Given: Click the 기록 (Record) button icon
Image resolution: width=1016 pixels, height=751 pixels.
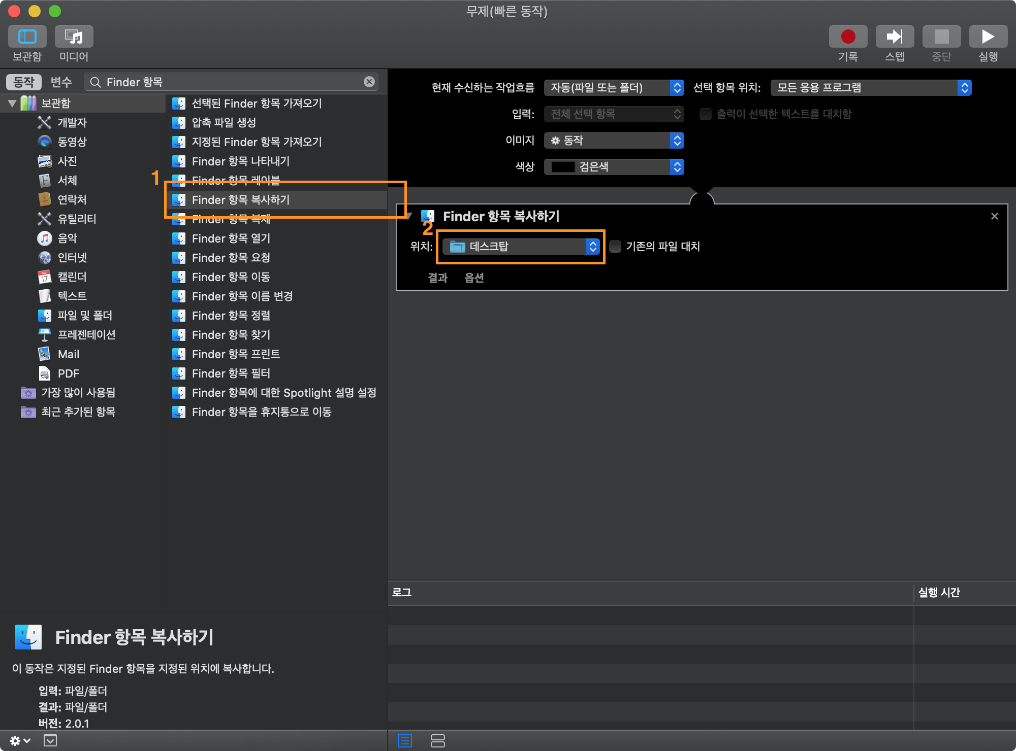Looking at the screenshot, I should 848,37.
